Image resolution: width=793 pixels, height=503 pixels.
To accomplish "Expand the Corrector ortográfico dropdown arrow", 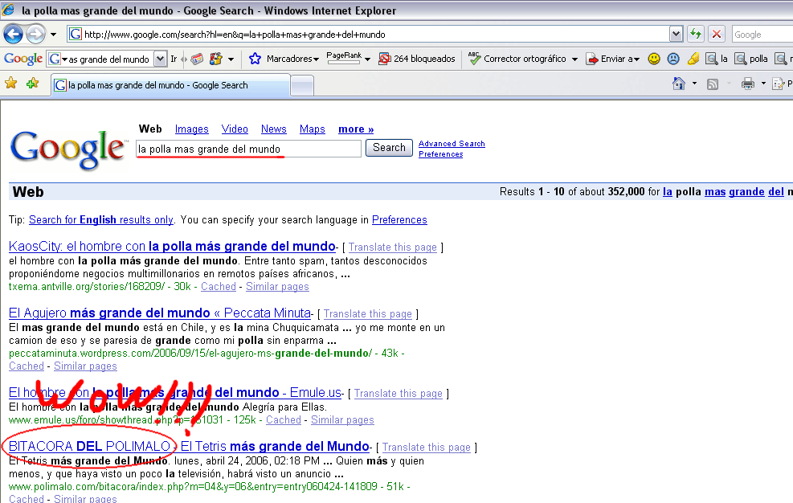I will [x=574, y=59].
